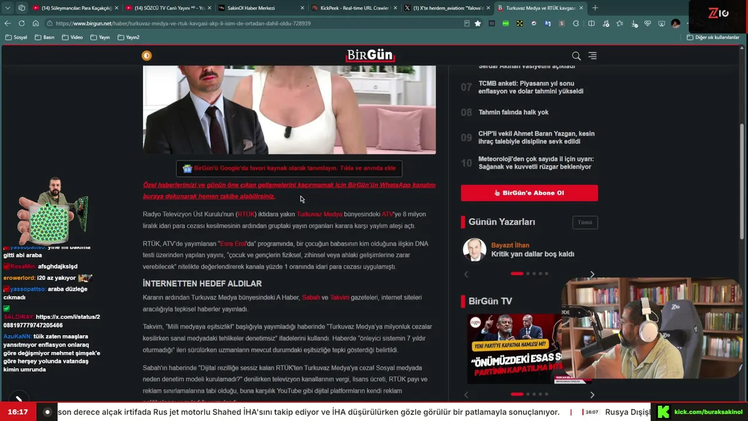Screen dimensions: 748x421
Task: Open Bayazıt İlhan author name
Action: 510,246
